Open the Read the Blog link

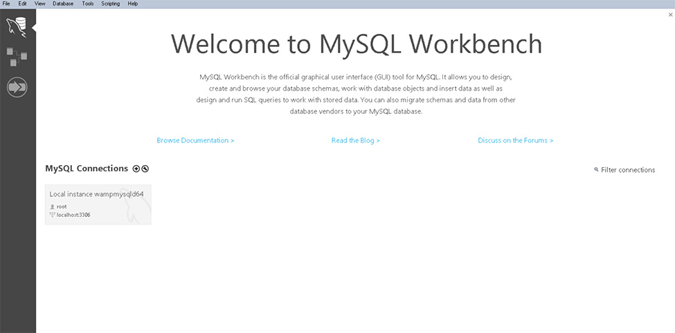[x=356, y=140]
